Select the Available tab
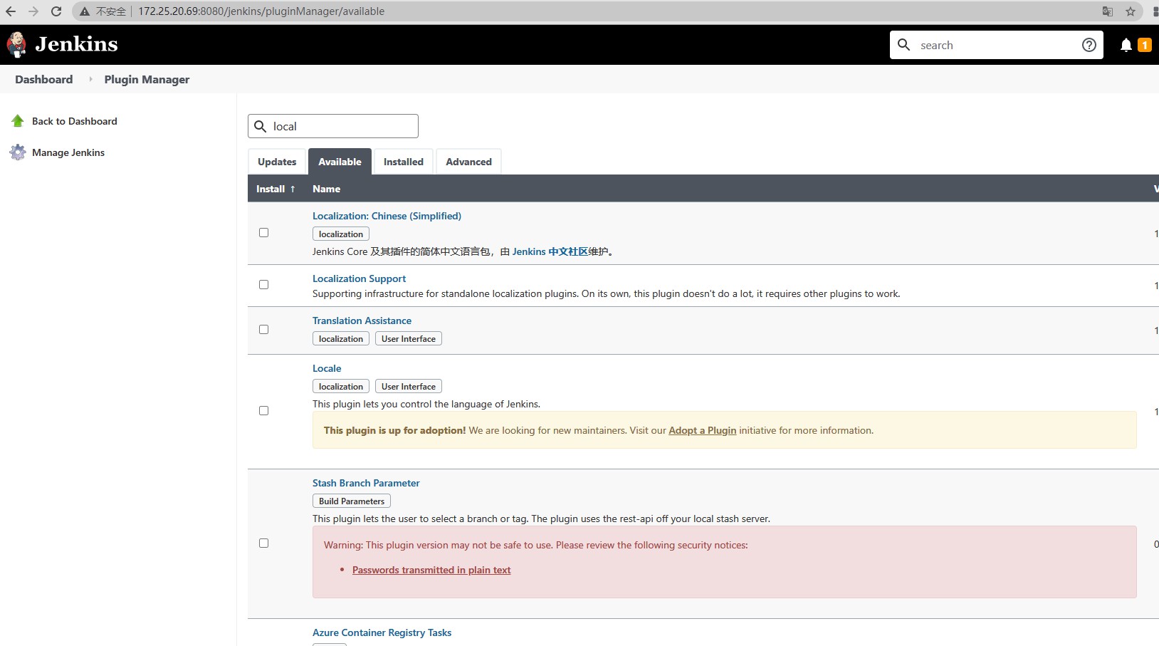The width and height of the screenshot is (1159, 646). coord(340,162)
